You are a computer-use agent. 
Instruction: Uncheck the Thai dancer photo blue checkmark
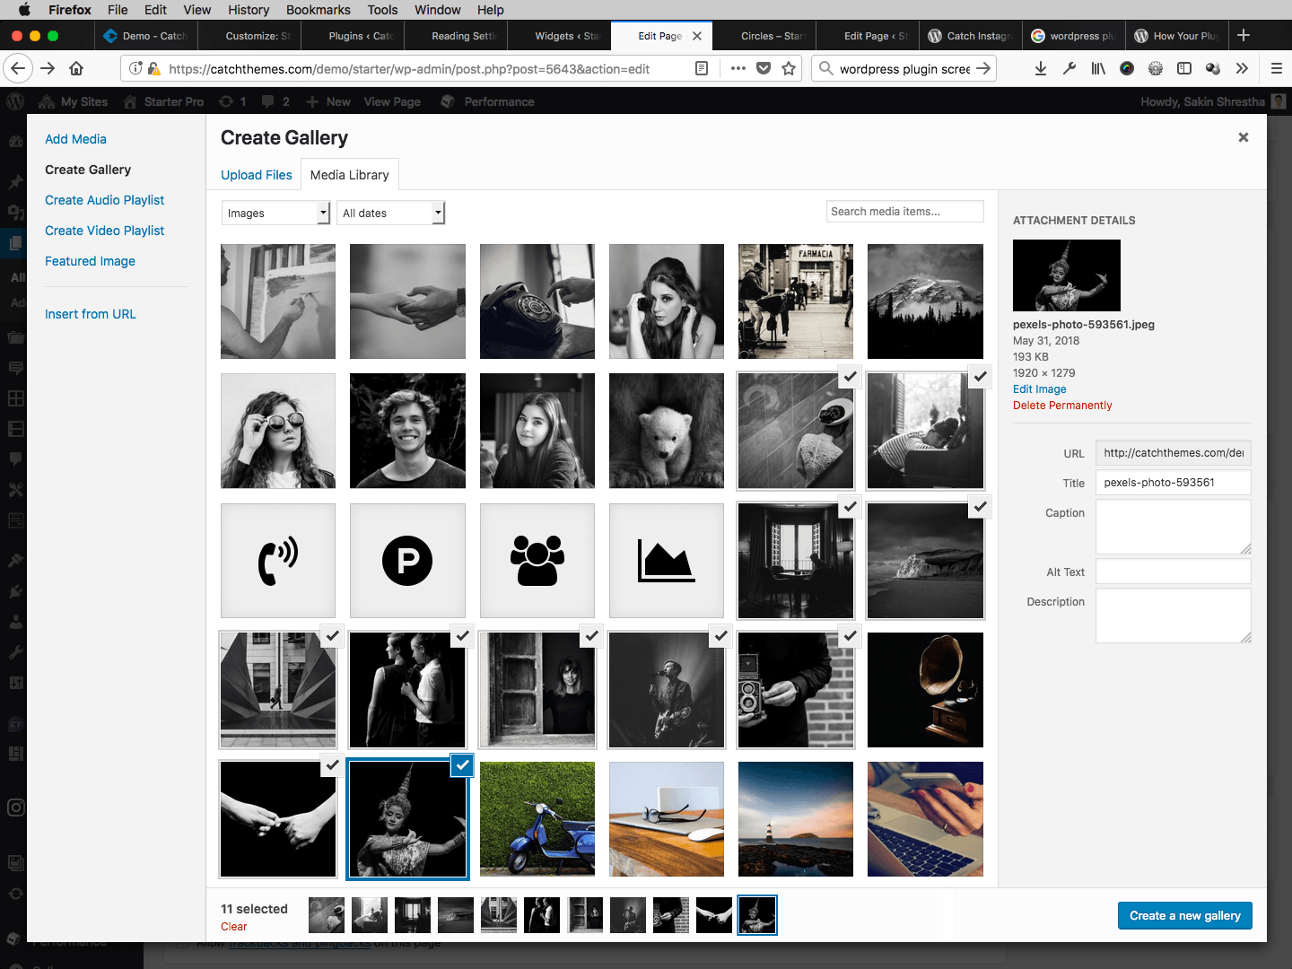click(462, 765)
